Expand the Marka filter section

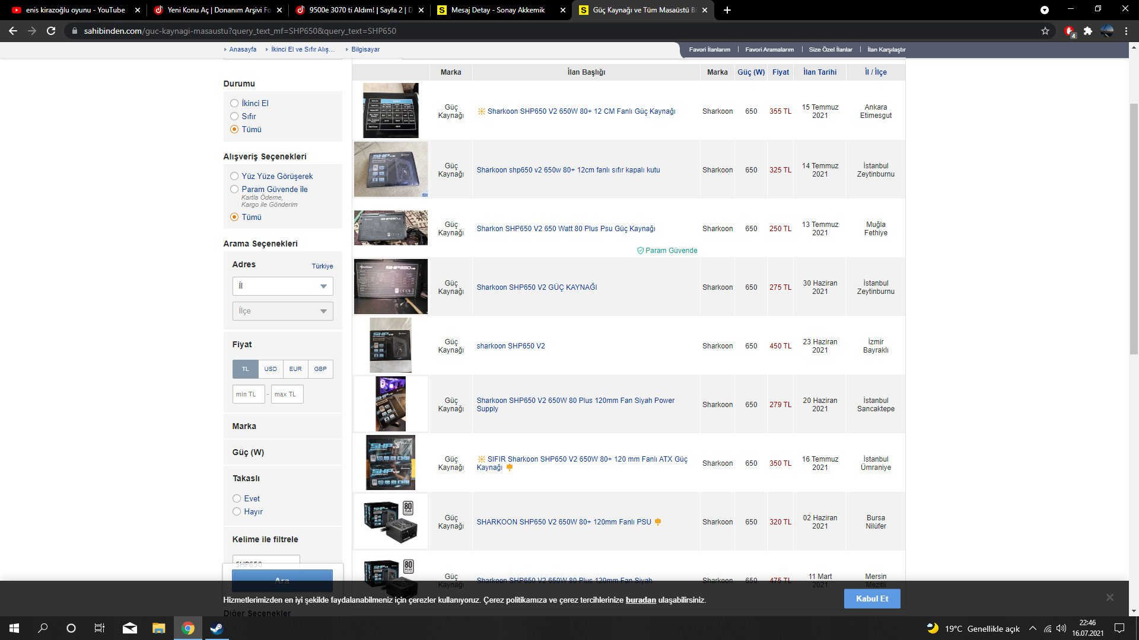tap(283, 426)
